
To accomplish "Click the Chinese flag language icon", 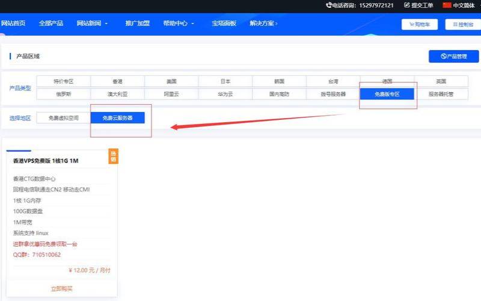I will tap(447, 5).
